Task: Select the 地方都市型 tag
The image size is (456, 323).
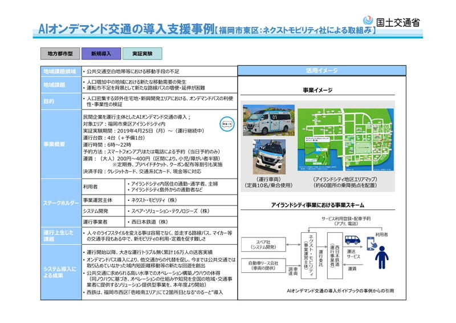Action: 60,54
